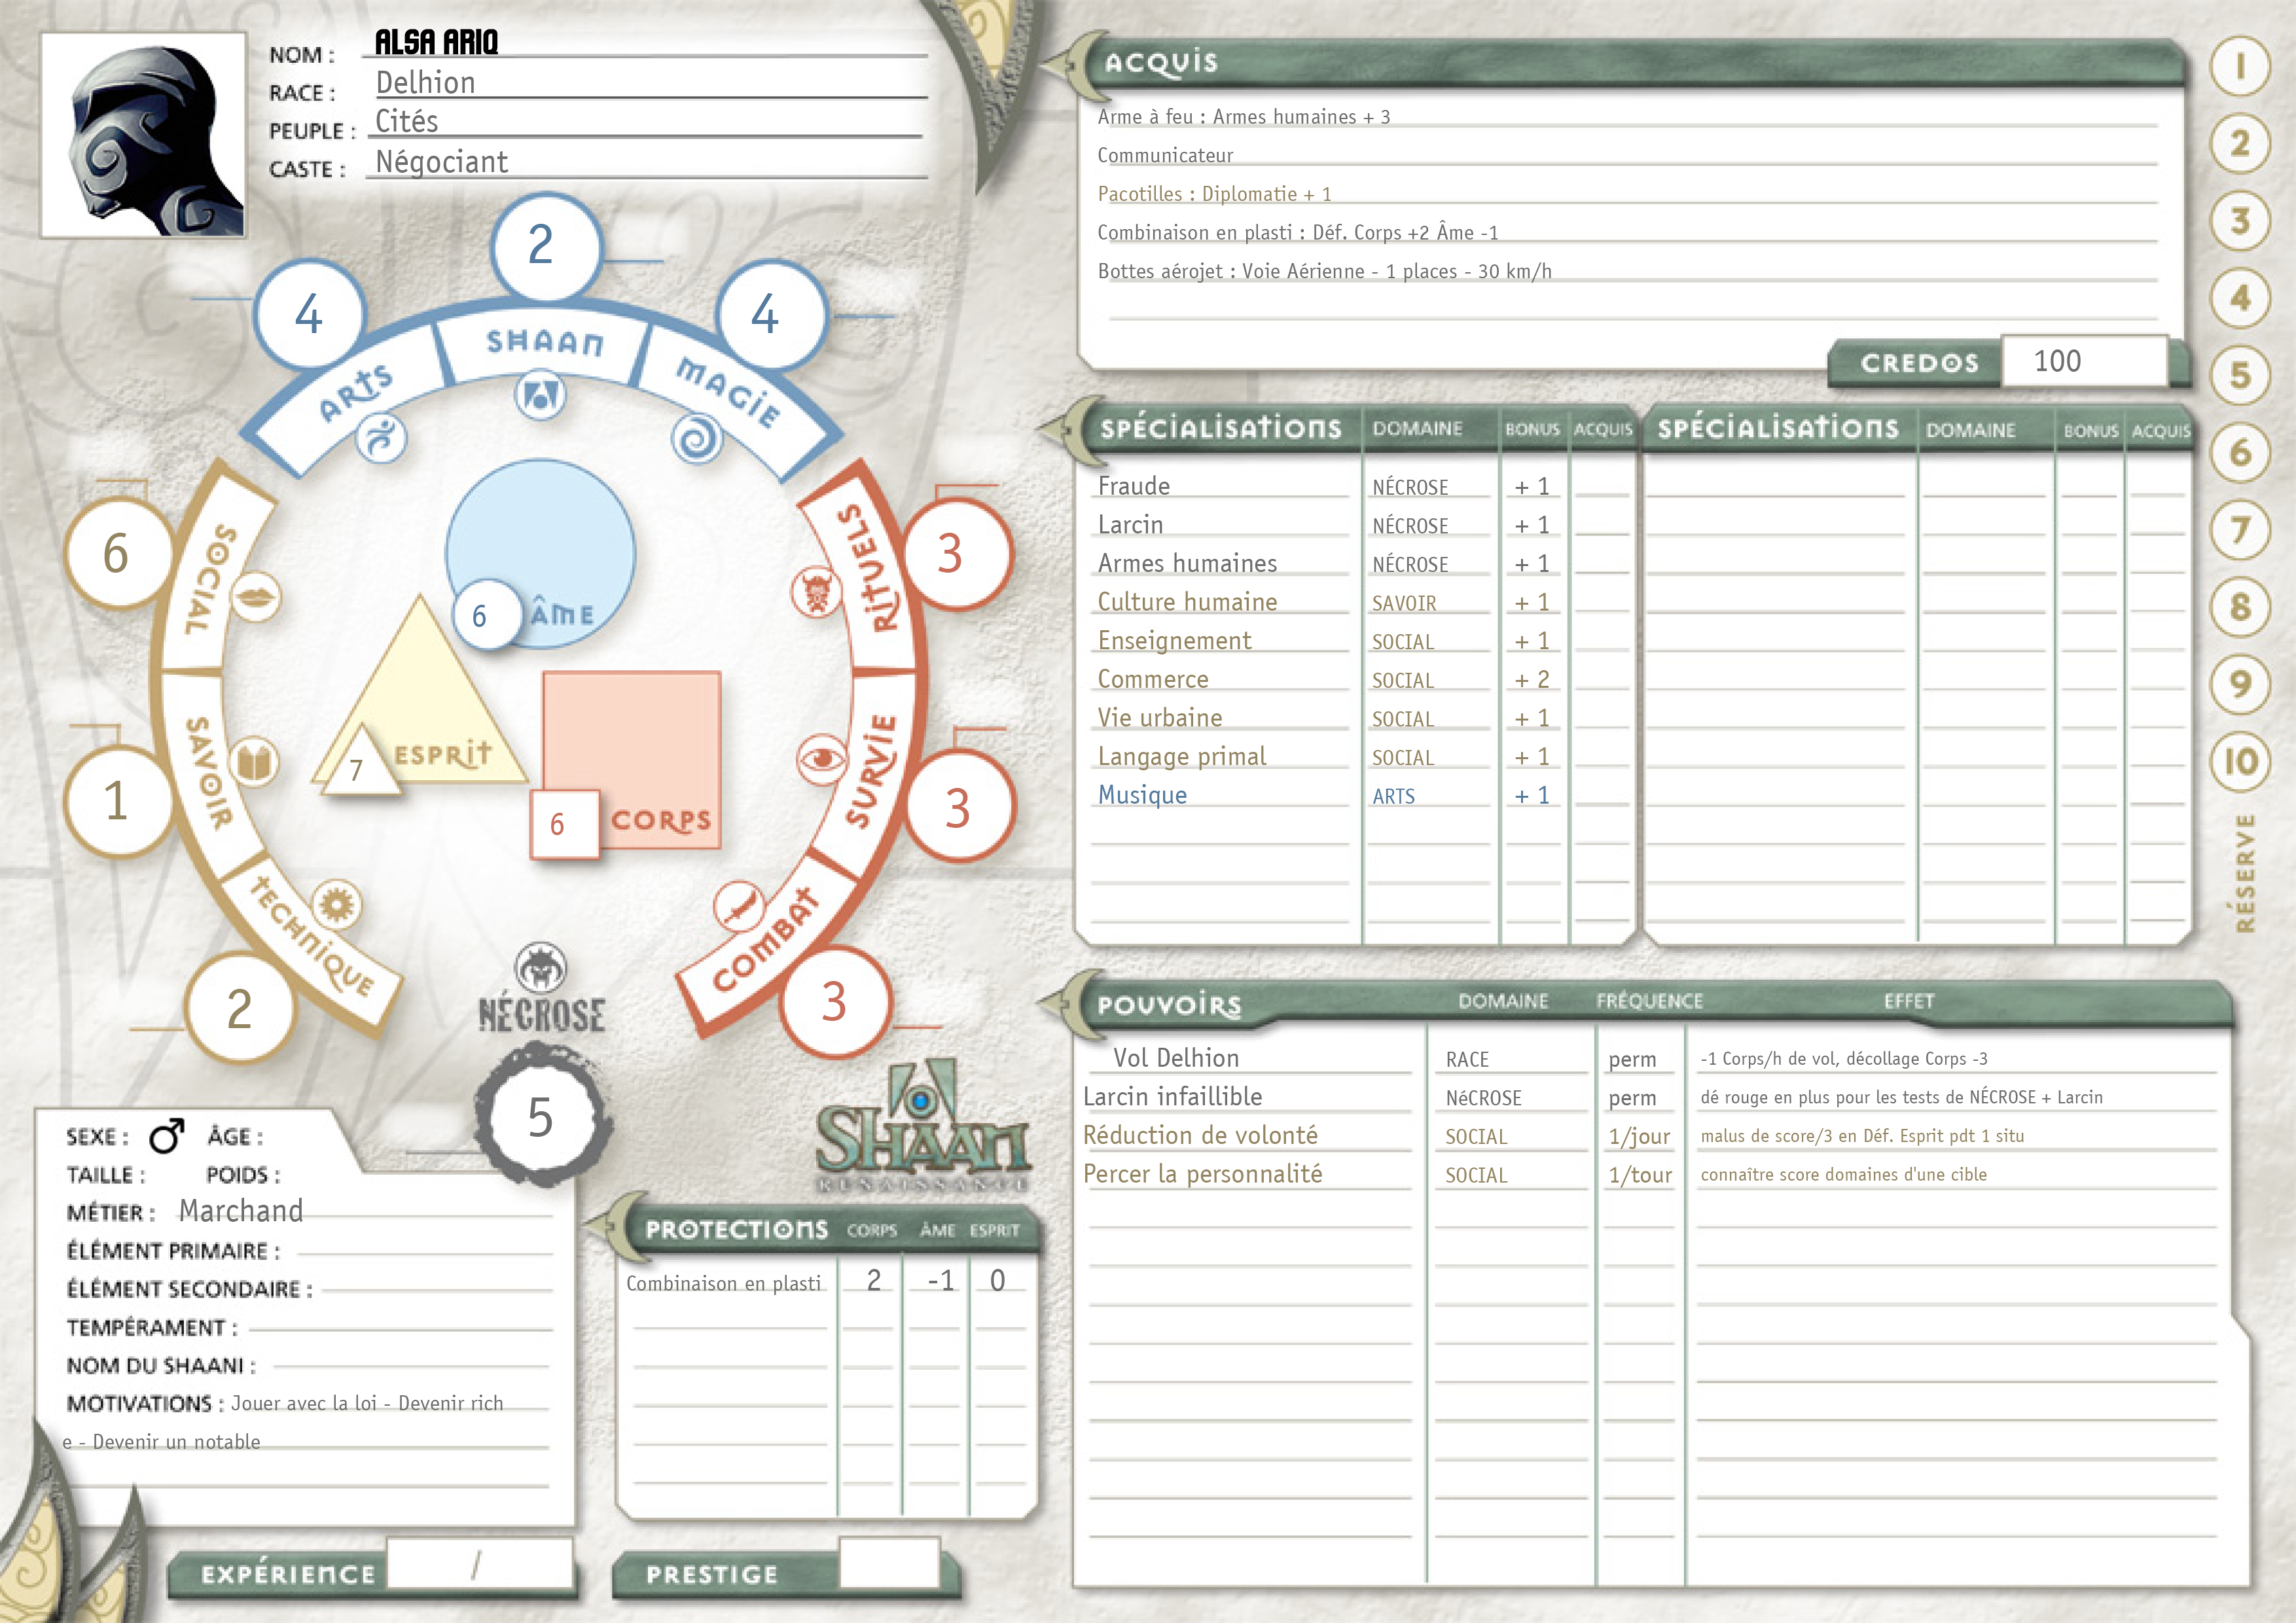This screenshot has width=2296, height=1623.
Task: Select reserve circle number 10
Action: tap(2240, 761)
